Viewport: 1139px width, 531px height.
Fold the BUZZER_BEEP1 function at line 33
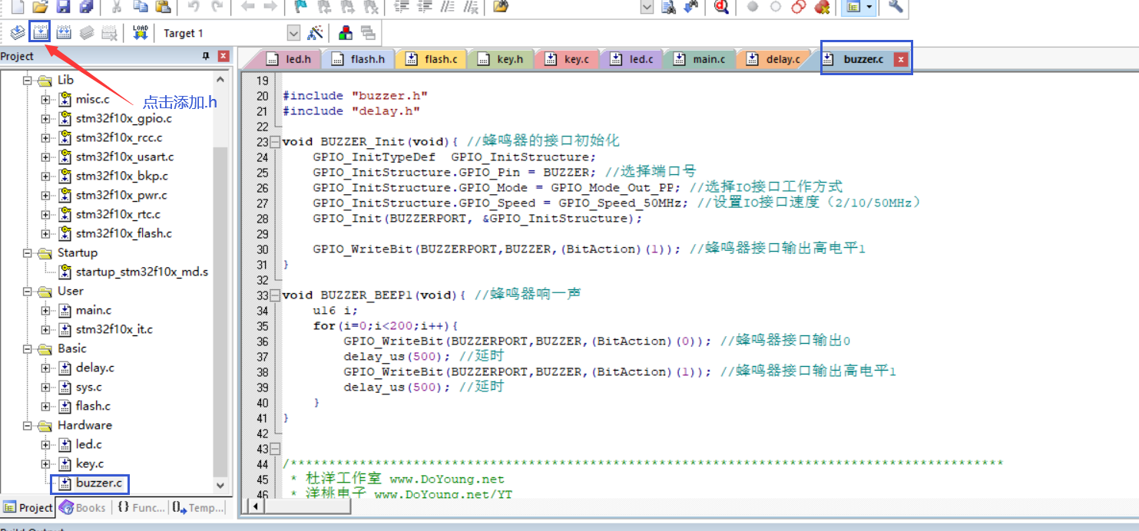tap(275, 295)
